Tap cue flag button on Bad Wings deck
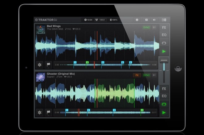This screenshot has width=204, height=135. pyautogui.click(x=49, y=65)
